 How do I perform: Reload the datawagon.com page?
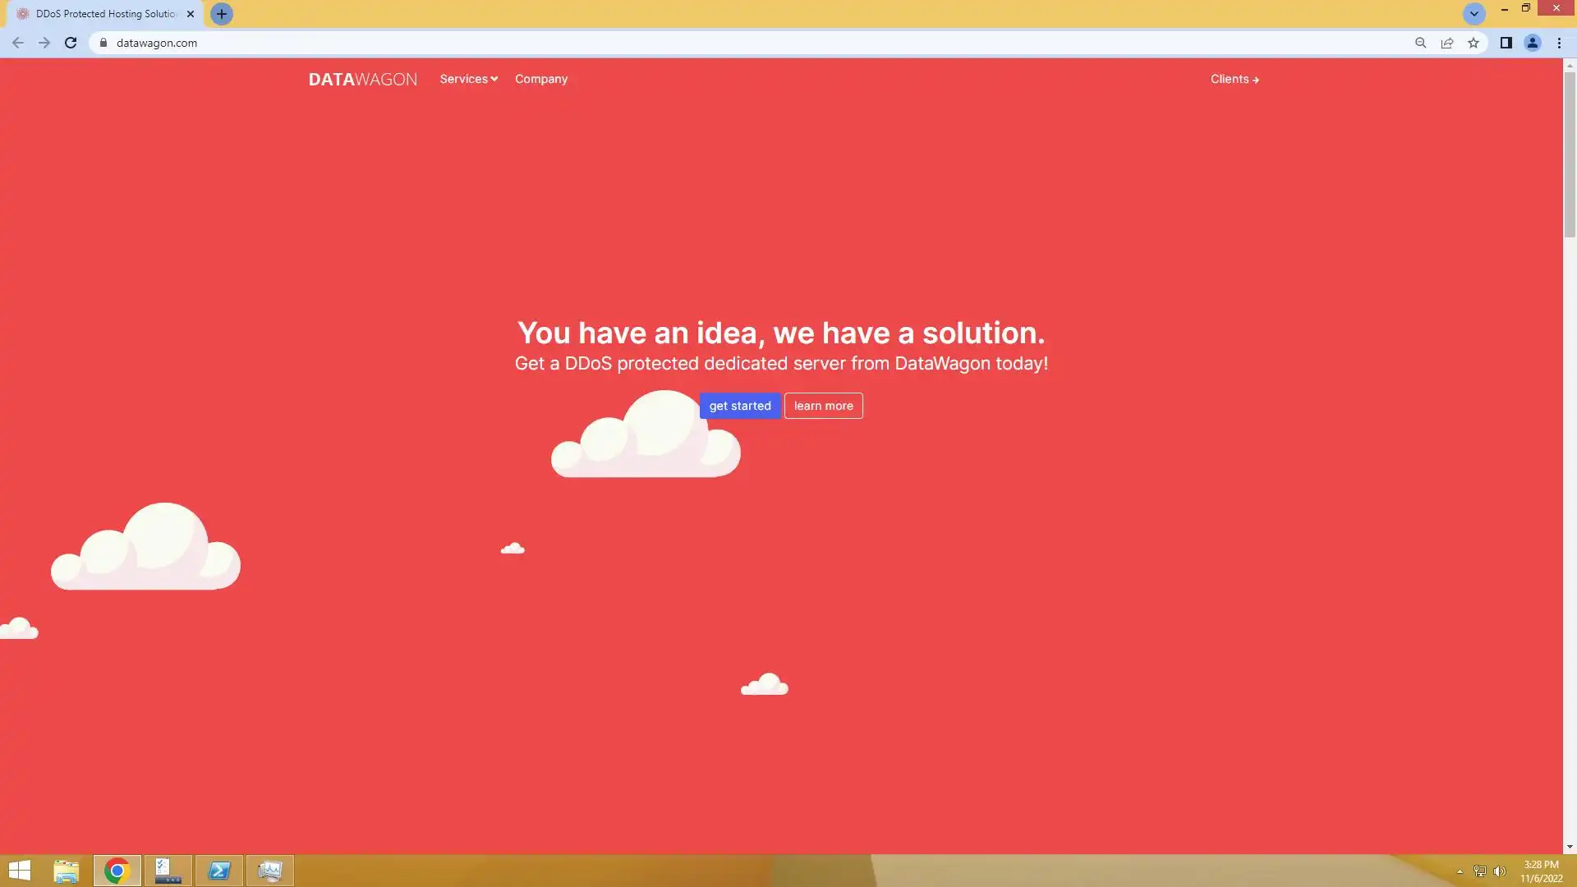pyautogui.click(x=71, y=43)
